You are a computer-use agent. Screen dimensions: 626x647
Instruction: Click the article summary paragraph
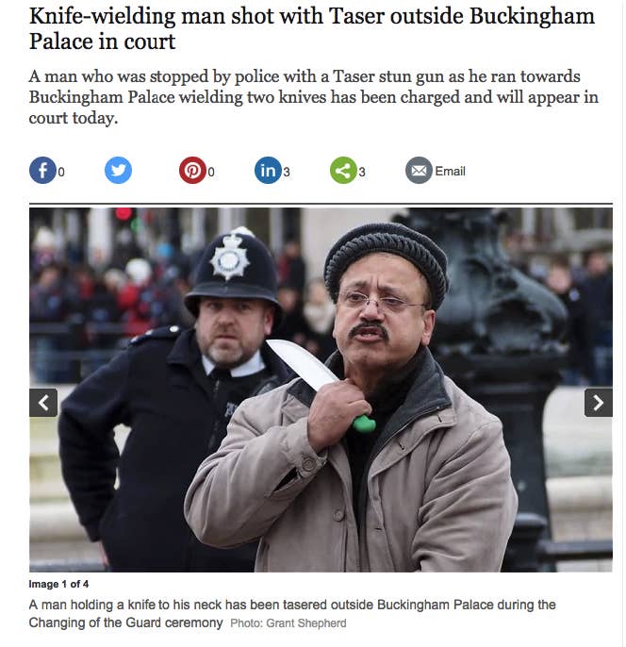pos(313,97)
